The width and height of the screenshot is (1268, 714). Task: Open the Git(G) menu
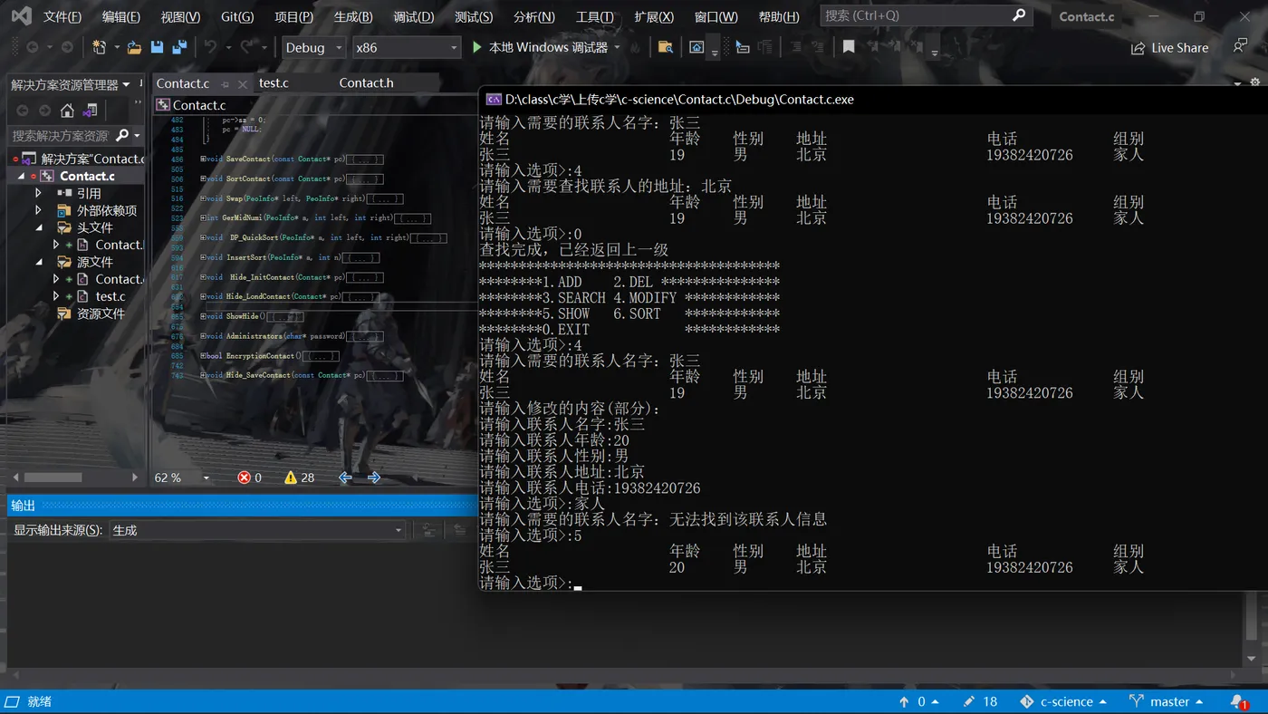tap(237, 16)
